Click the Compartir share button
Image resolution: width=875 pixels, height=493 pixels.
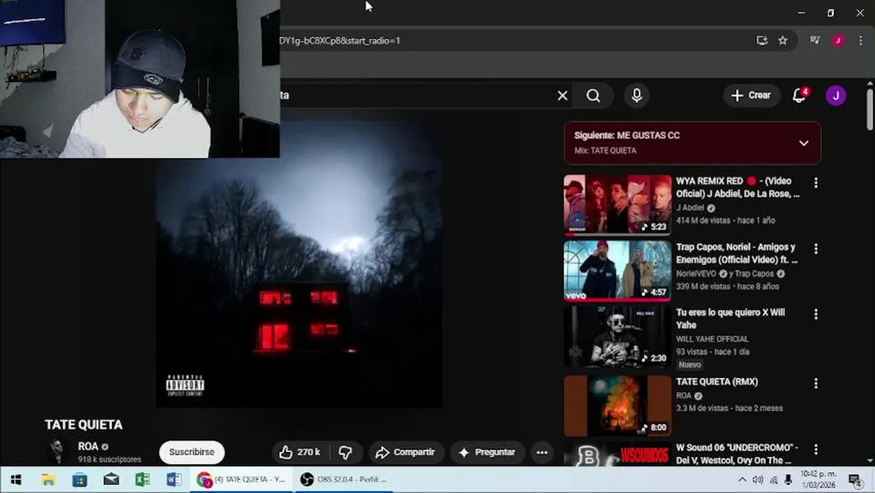pyautogui.click(x=406, y=452)
